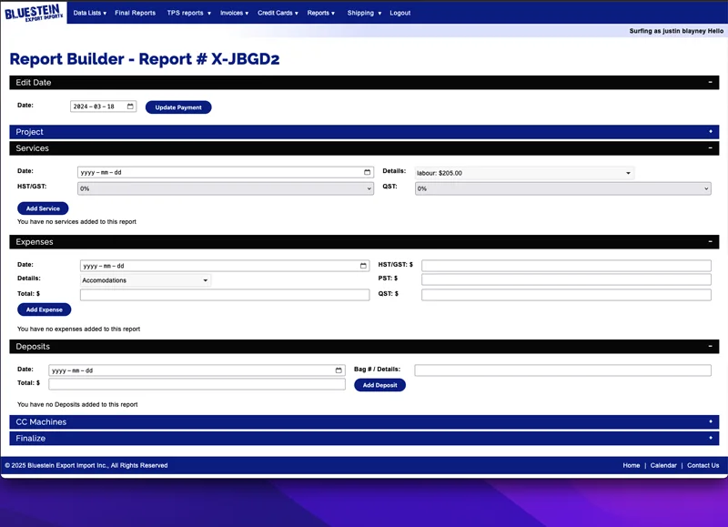Image resolution: width=728 pixels, height=527 pixels.
Task: Go to Final Reports
Action: pos(135,13)
